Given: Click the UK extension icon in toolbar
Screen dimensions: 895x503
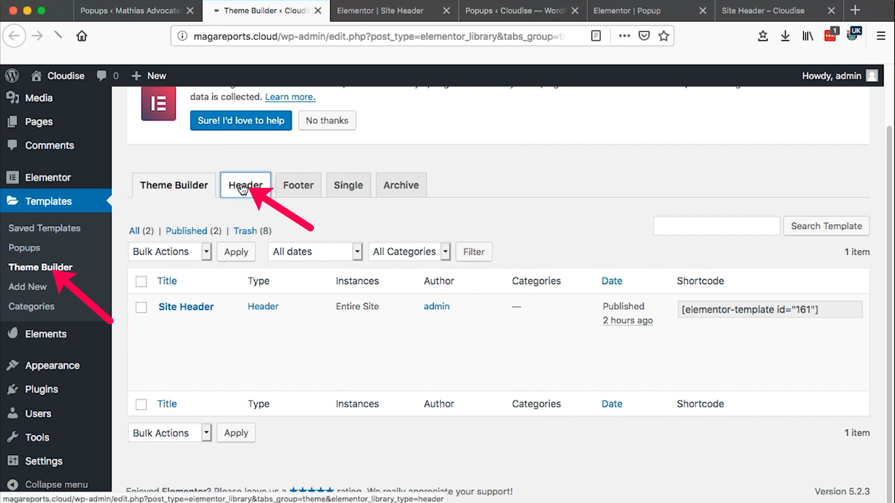Looking at the screenshot, I should point(854,34).
